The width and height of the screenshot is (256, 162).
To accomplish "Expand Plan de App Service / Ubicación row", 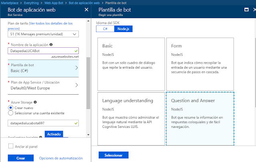I will tap(43, 85).
